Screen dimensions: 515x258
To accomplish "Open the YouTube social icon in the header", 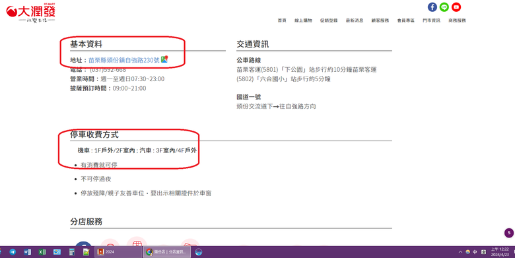I will (x=456, y=7).
